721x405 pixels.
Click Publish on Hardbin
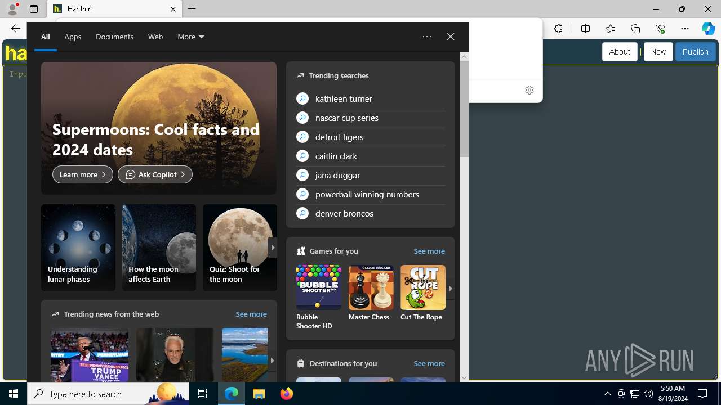[x=695, y=52]
